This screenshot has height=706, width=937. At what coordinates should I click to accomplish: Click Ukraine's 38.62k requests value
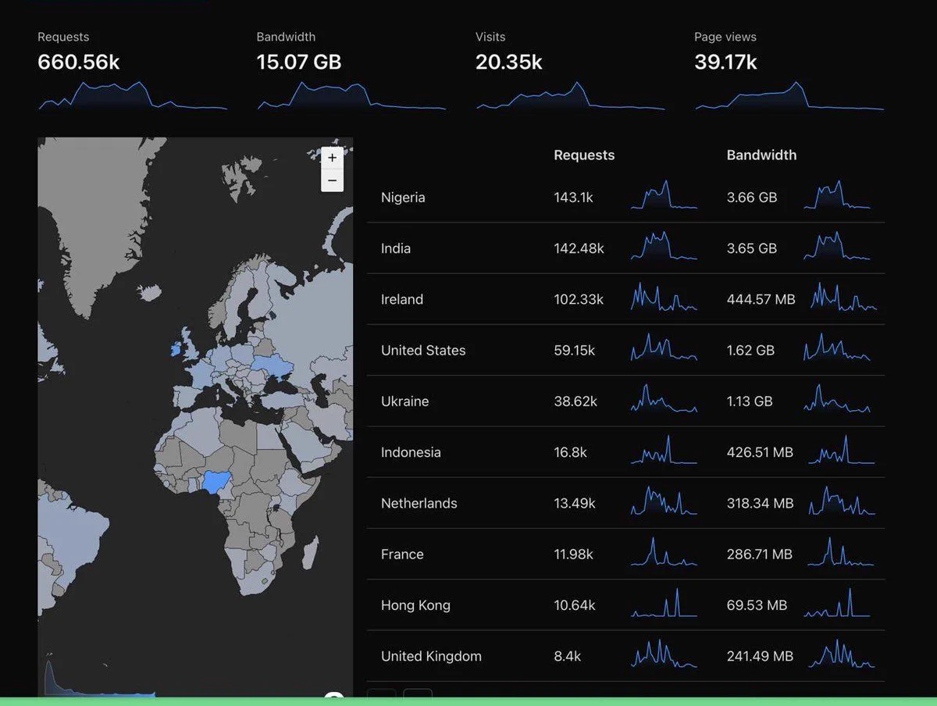pyautogui.click(x=575, y=401)
